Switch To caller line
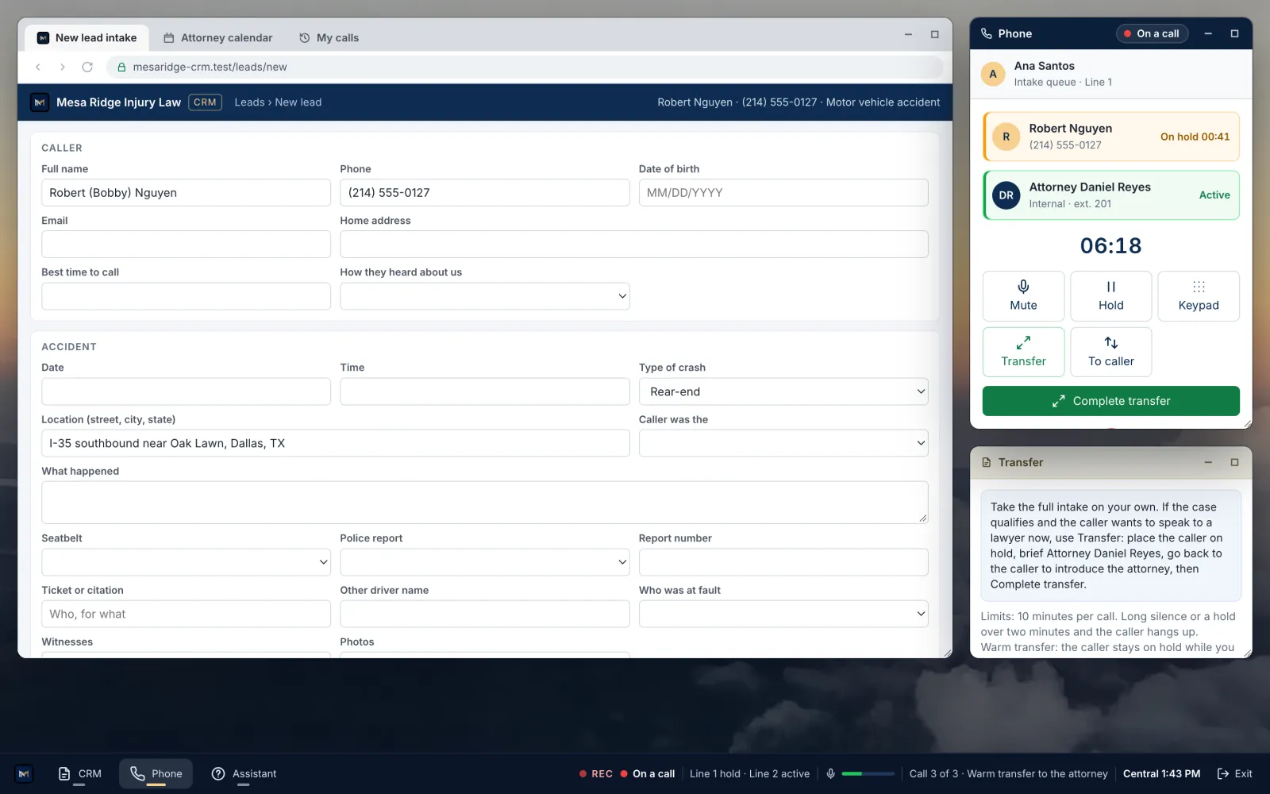1270x794 pixels. 1110,352
